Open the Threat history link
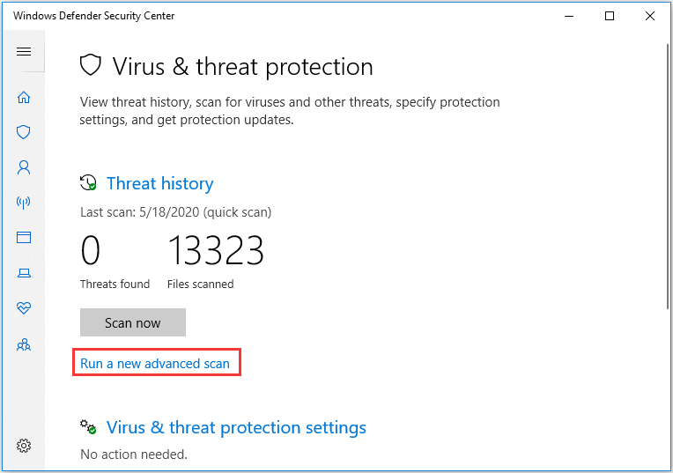 click(x=159, y=184)
